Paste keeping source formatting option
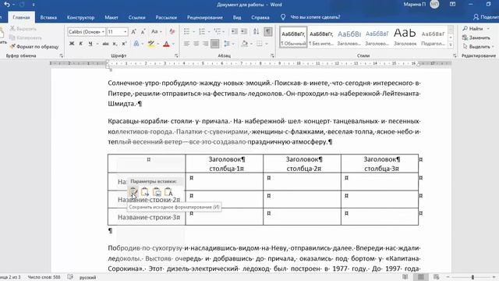Image resolution: width=499 pixels, height=281 pixels. click(133, 192)
